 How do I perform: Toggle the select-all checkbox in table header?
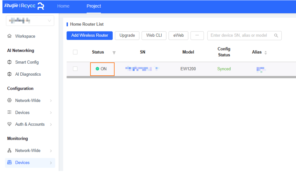tap(75, 52)
